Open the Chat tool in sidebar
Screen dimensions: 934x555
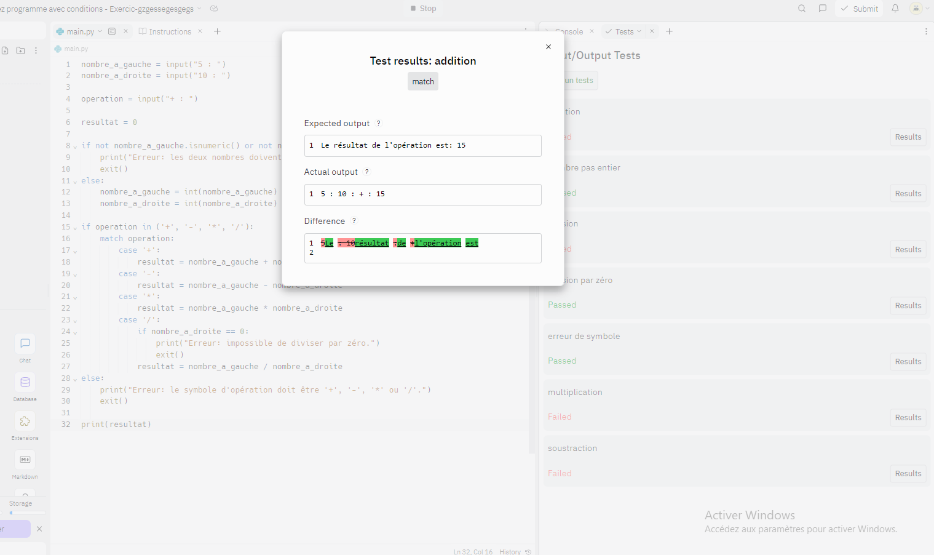[x=25, y=344]
